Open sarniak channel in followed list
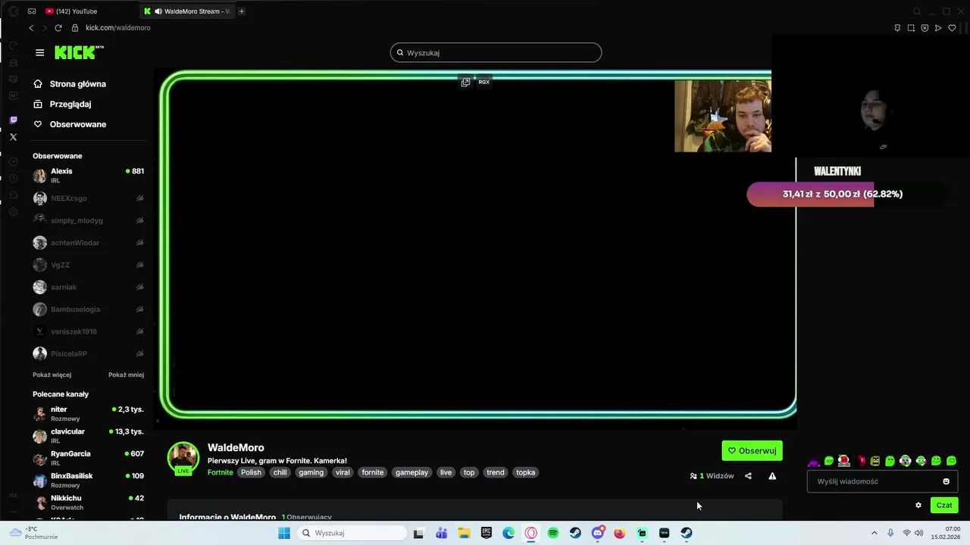 pyautogui.click(x=88, y=287)
